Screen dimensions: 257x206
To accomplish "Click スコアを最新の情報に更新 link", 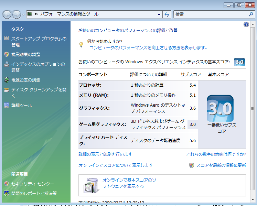I will pos(221,165).
